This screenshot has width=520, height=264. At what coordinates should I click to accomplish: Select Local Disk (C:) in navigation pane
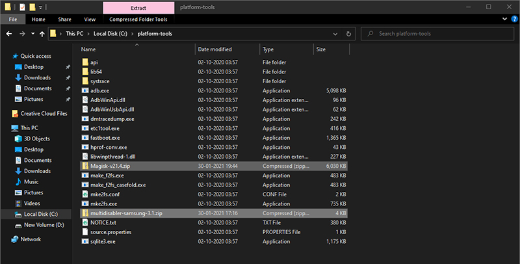(41, 214)
